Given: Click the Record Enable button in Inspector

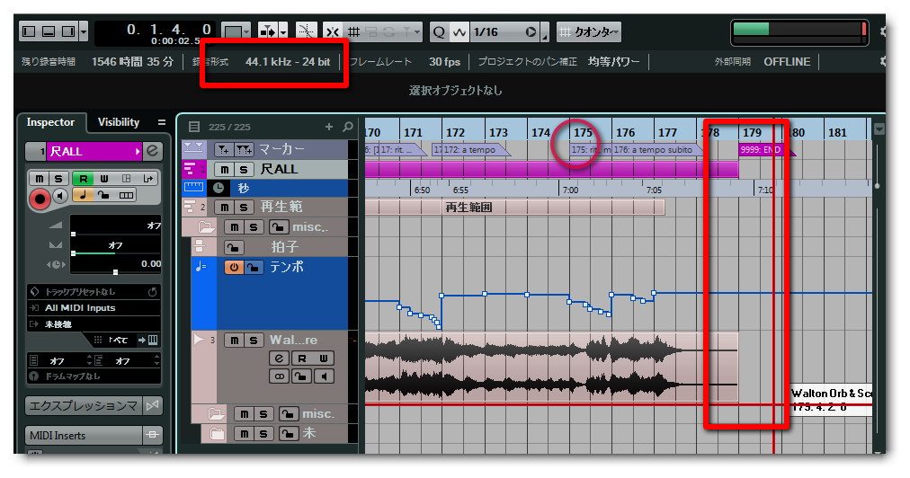Looking at the screenshot, I should point(40,199).
